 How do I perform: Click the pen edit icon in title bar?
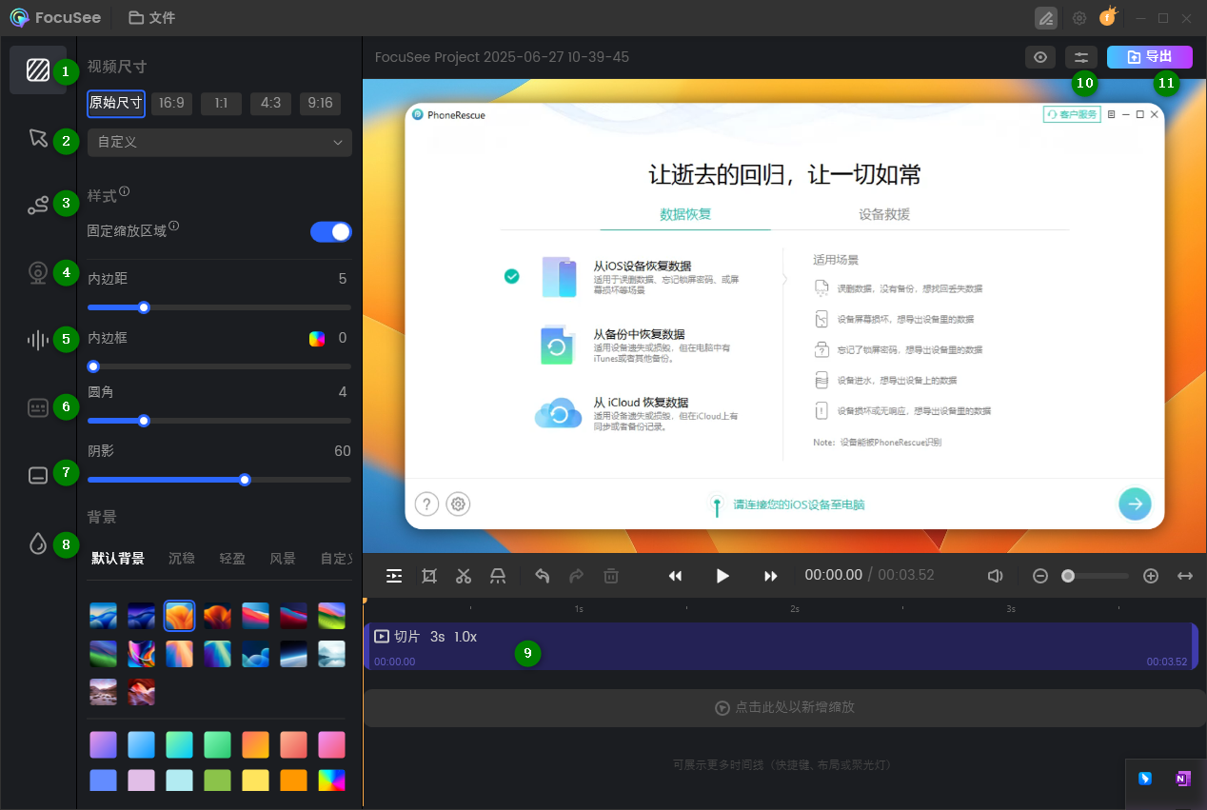tap(1046, 18)
